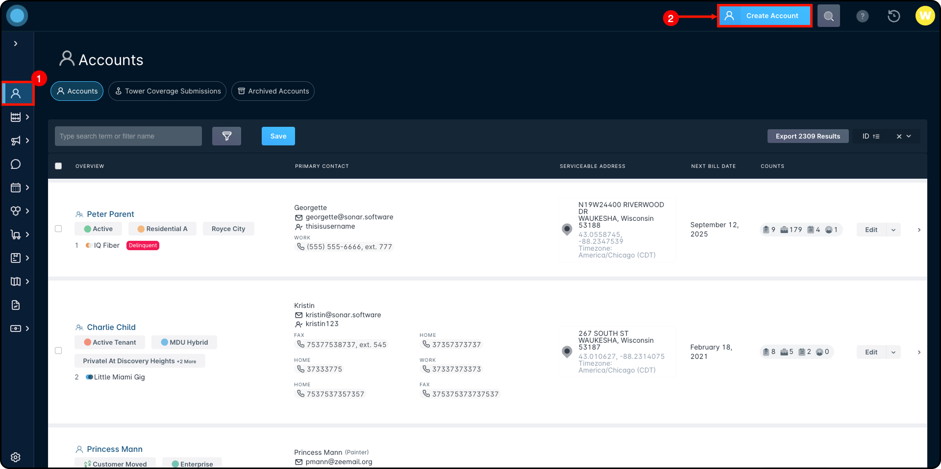This screenshot has width=941, height=469.
Task: Open the cart purchasing sidebar icon
Action: (x=16, y=234)
